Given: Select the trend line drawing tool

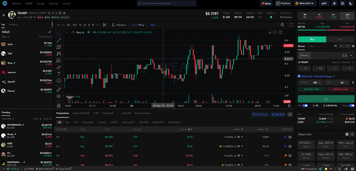Looking at the screenshot, I should pos(59,40).
